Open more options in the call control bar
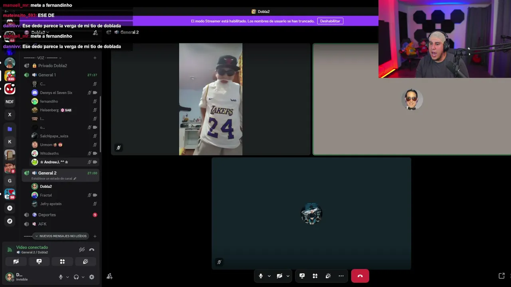The image size is (511, 287). tap(341, 276)
